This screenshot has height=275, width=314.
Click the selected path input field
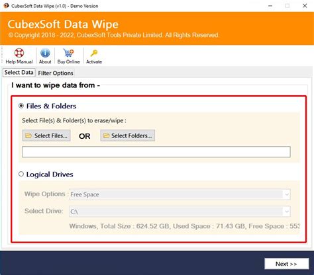(156, 152)
